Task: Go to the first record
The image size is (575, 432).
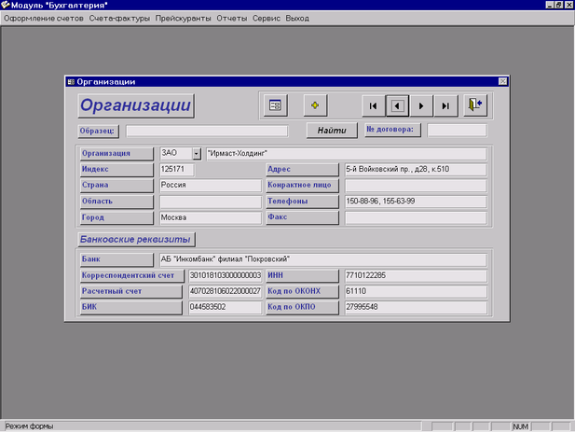Action: point(373,105)
